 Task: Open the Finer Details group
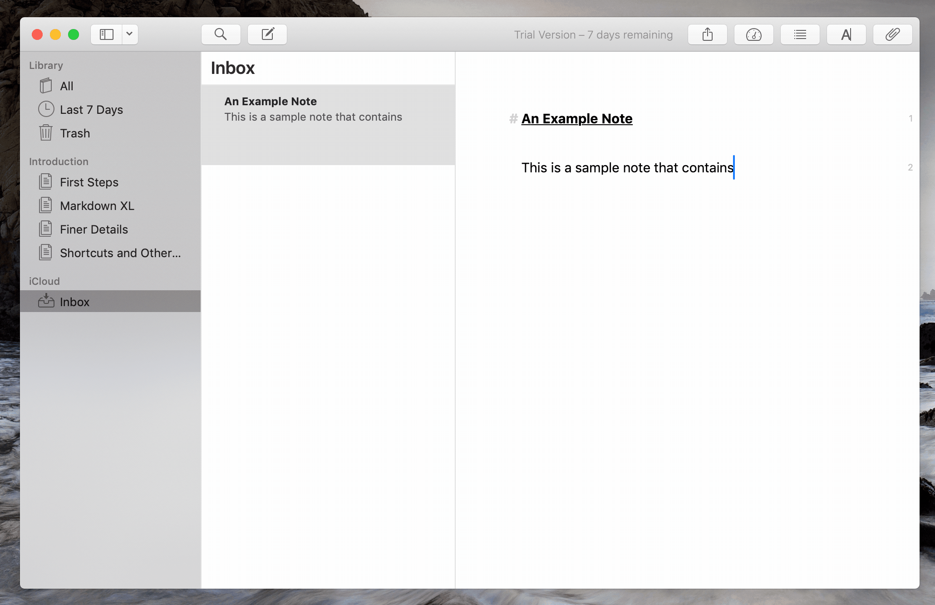tap(93, 229)
